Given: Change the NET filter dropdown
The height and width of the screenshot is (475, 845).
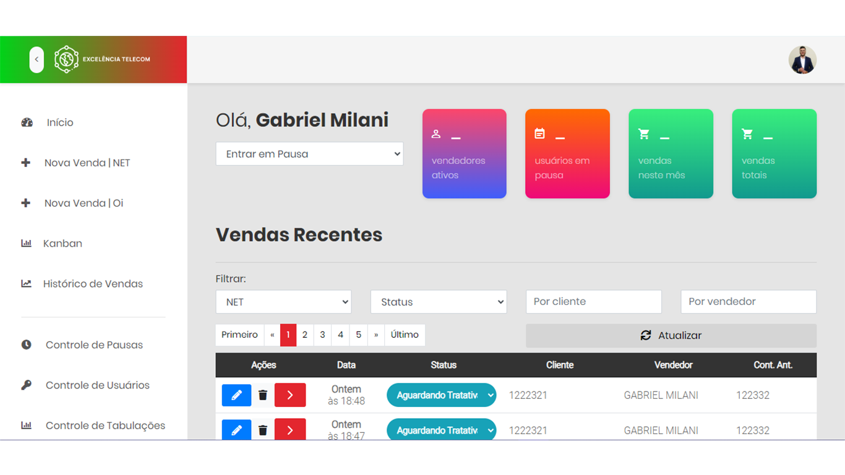Looking at the screenshot, I should point(283,302).
